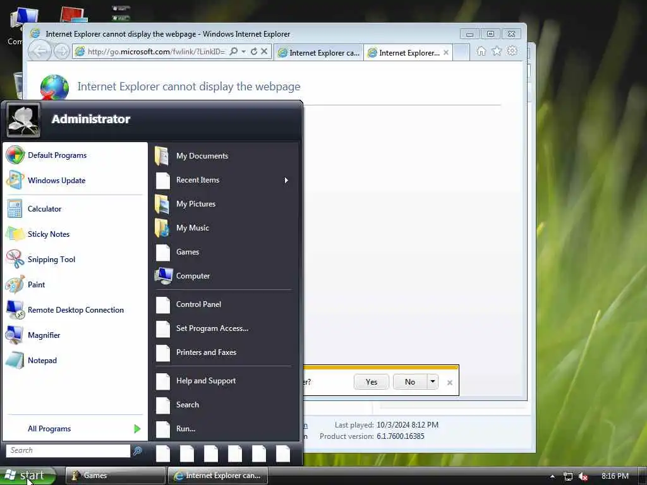Click Product version 6.1.7600.16385 text
This screenshot has width=647, height=485.
pos(400,436)
